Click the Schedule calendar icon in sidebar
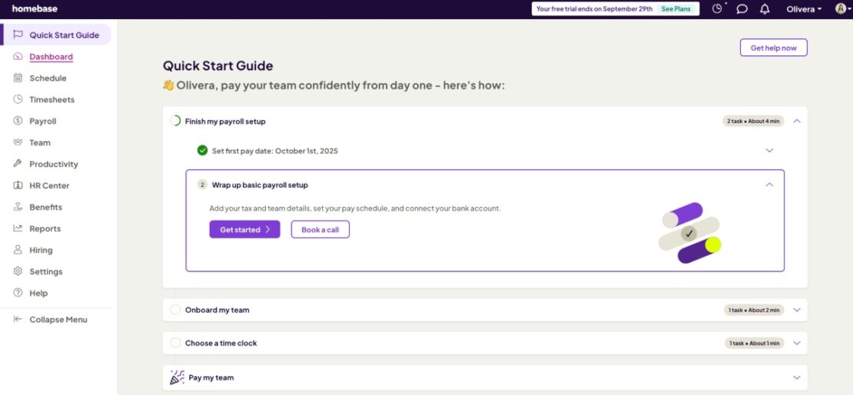 click(18, 78)
